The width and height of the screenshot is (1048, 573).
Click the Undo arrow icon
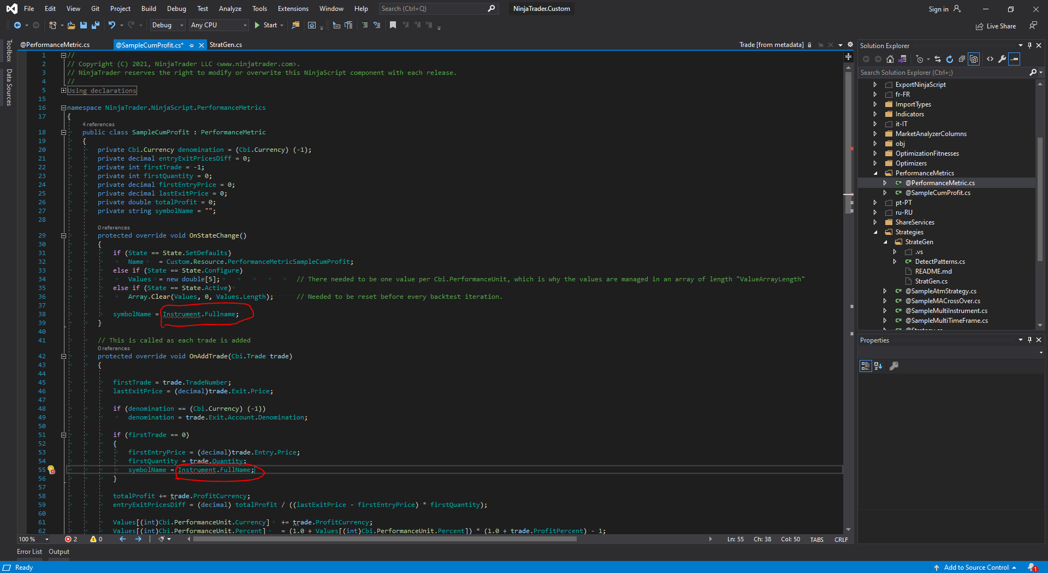click(x=111, y=25)
